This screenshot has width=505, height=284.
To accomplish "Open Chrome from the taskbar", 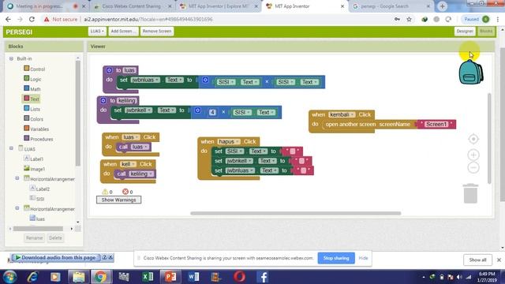I will [x=100, y=277].
